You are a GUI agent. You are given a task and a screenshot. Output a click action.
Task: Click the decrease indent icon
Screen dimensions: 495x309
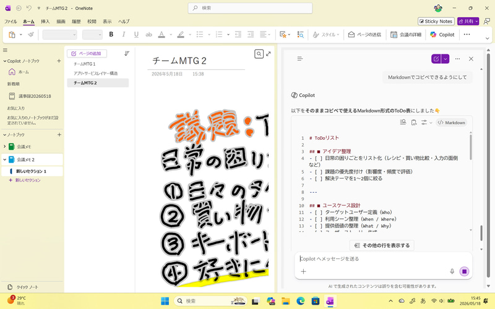[x=238, y=35]
